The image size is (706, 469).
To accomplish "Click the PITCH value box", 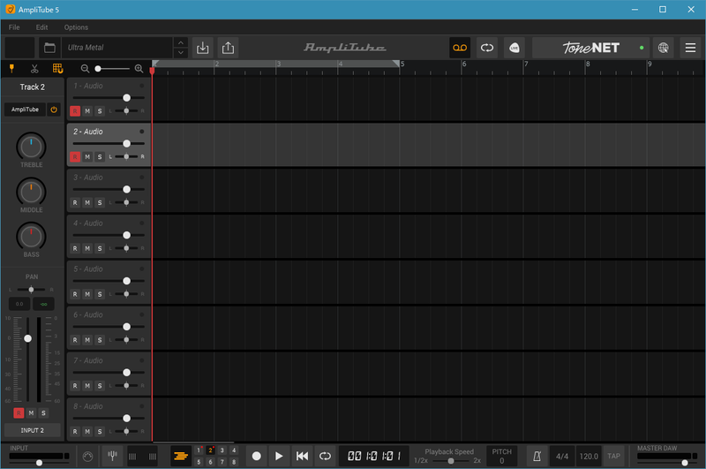I will [501, 456].
